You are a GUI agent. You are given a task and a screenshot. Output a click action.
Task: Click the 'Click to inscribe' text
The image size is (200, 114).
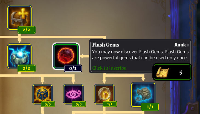[109, 68]
